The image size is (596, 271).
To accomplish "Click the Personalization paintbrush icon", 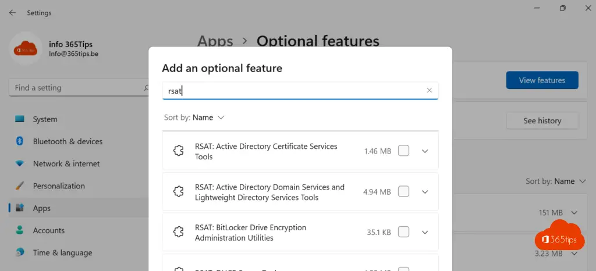I will click(20, 186).
